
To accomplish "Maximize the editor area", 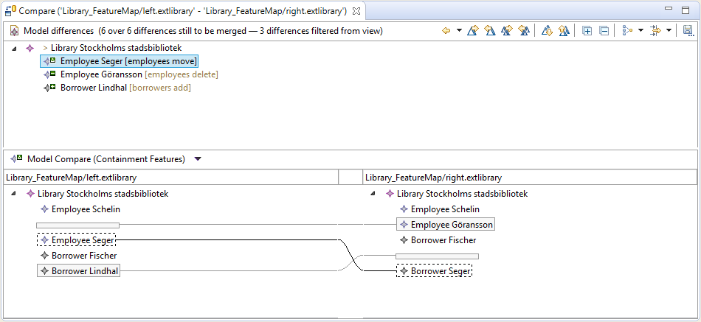I will click(686, 10).
